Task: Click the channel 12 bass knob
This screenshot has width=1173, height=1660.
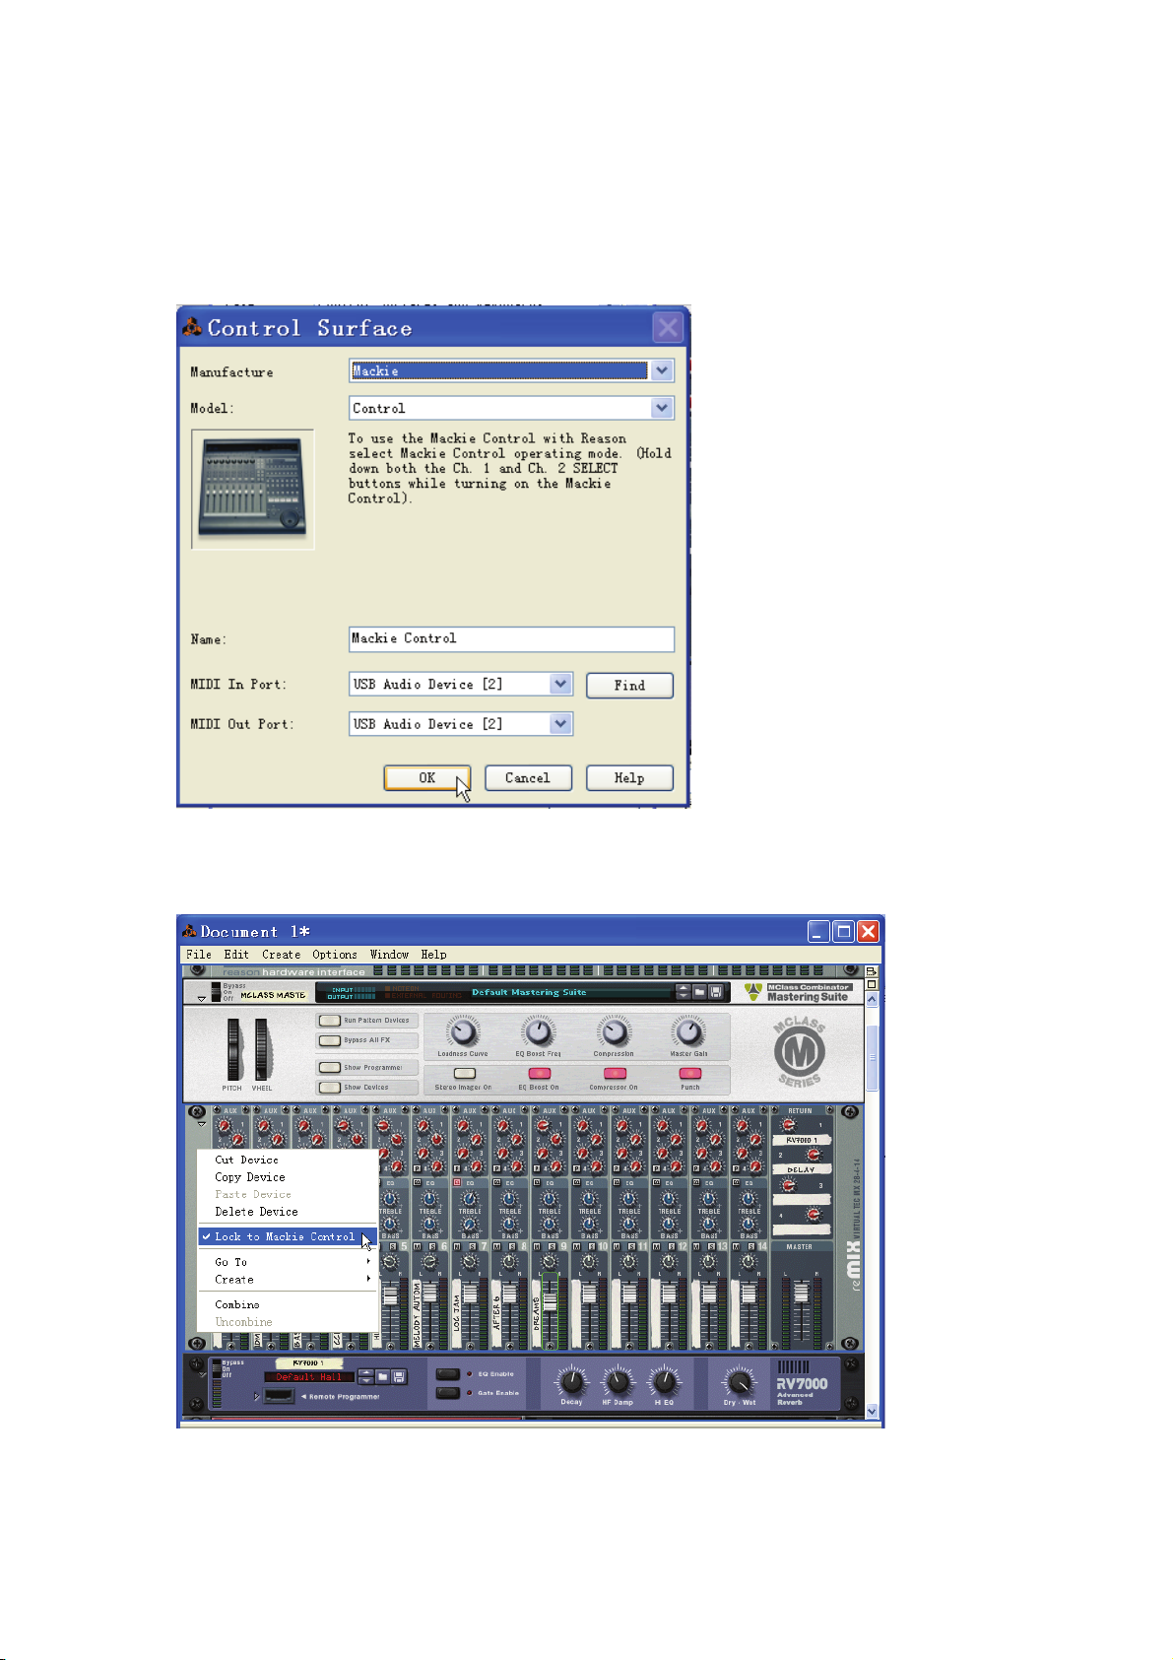Action: click(670, 1225)
